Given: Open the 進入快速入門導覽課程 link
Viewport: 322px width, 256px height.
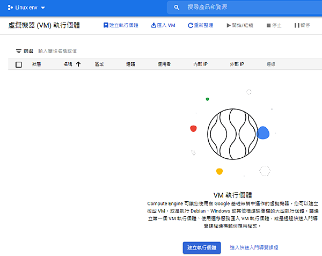Looking at the screenshot, I should (x=254, y=247).
